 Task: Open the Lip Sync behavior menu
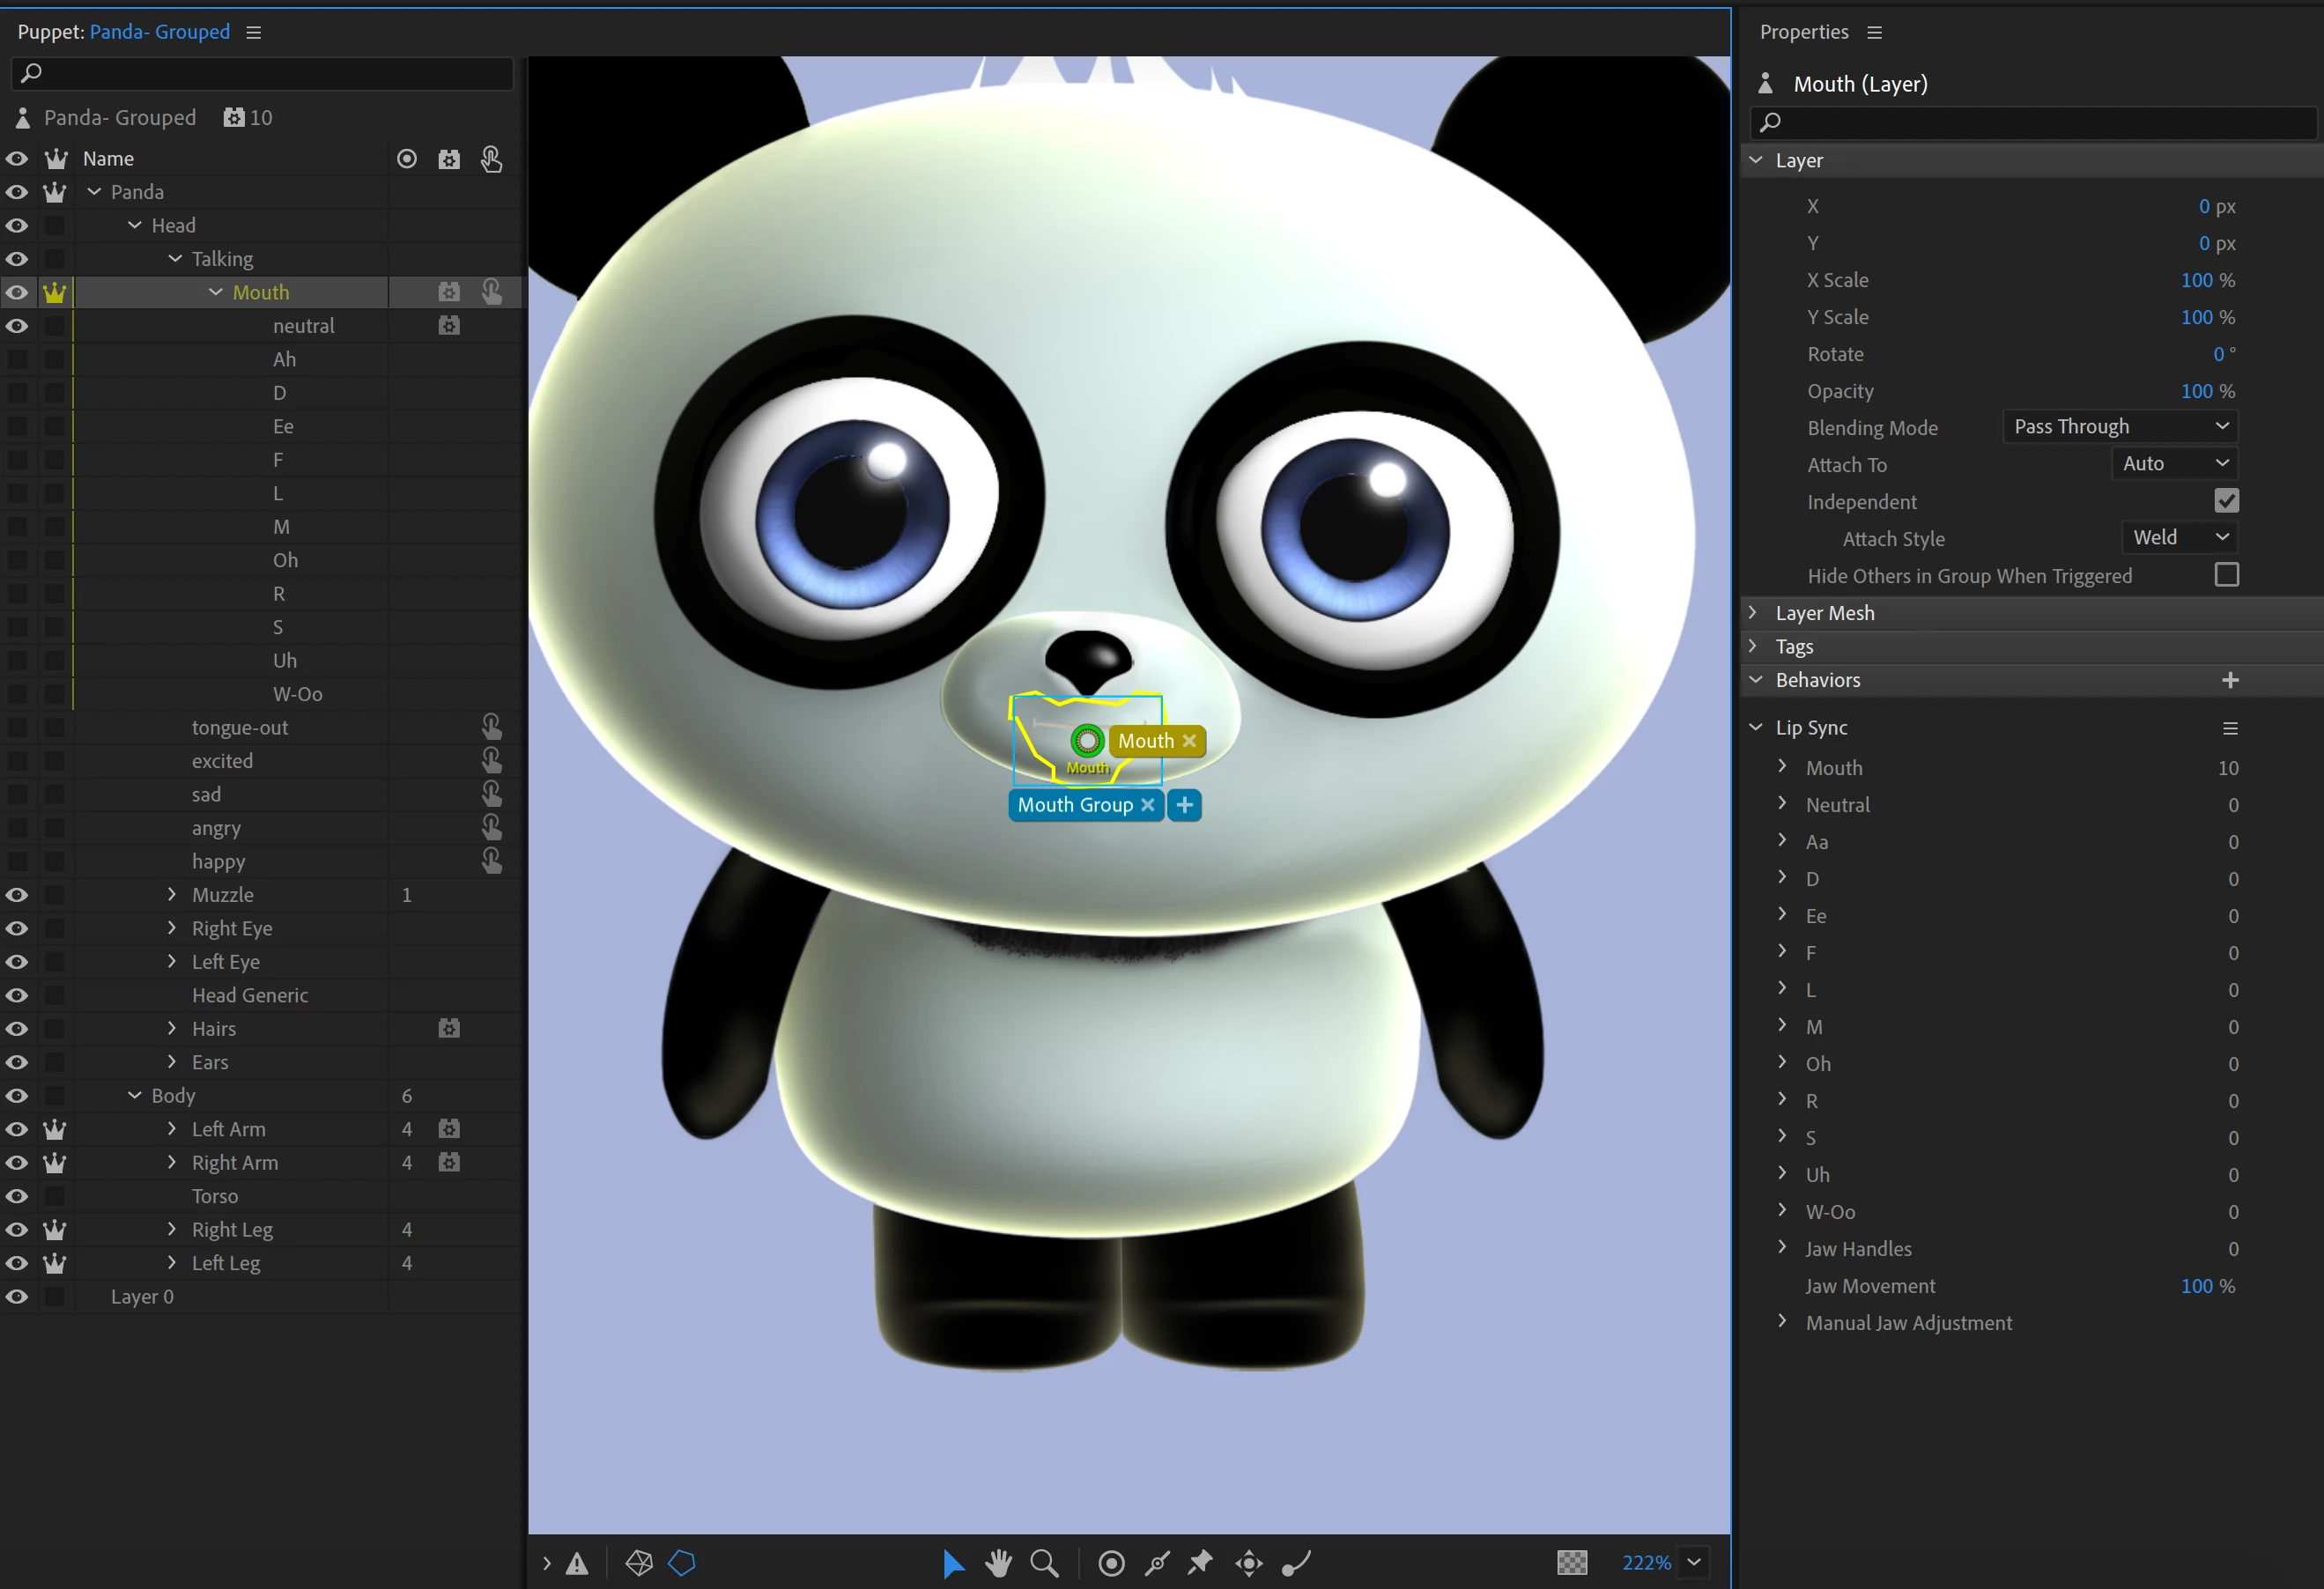(x=2229, y=728)
